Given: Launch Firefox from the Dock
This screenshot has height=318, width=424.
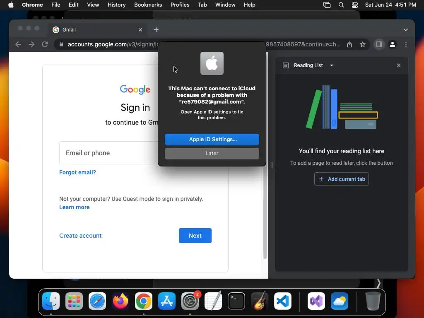Looking at the screenshot, I should coord(120,301).
